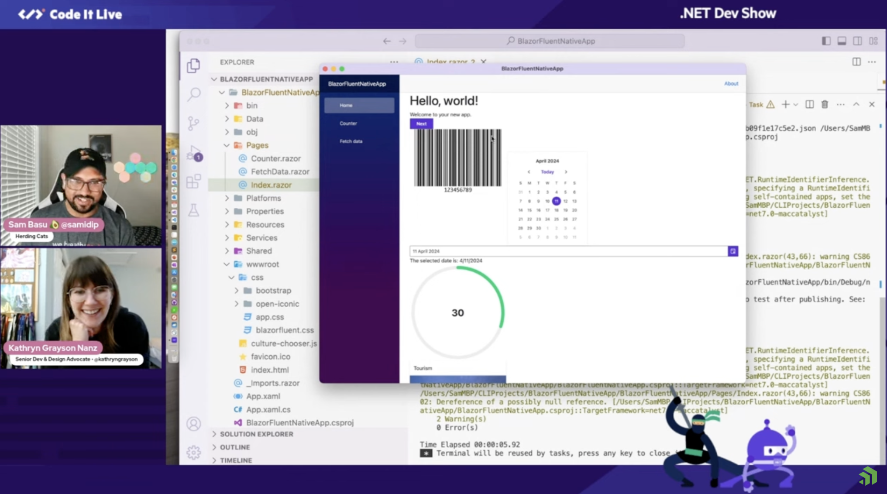887x494 pixels.
Task: Split the terminal panel
Action: [x=809, y=104]
